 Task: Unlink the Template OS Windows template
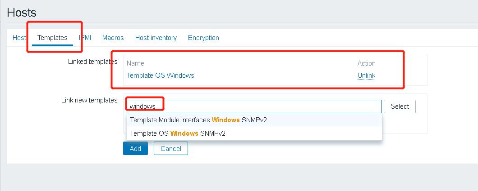click(x=367, y=76)
